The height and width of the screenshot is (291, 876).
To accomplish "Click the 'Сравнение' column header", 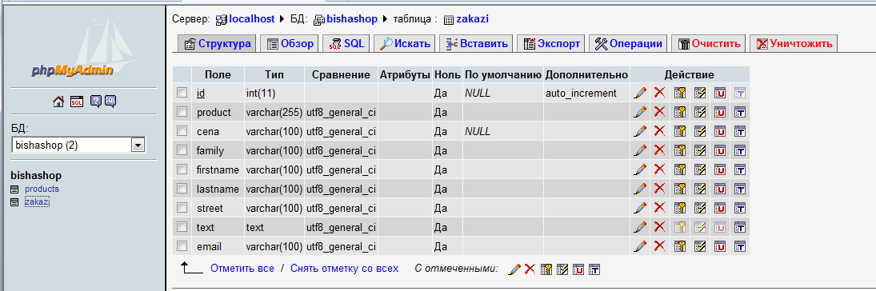I will pos(341,75).
